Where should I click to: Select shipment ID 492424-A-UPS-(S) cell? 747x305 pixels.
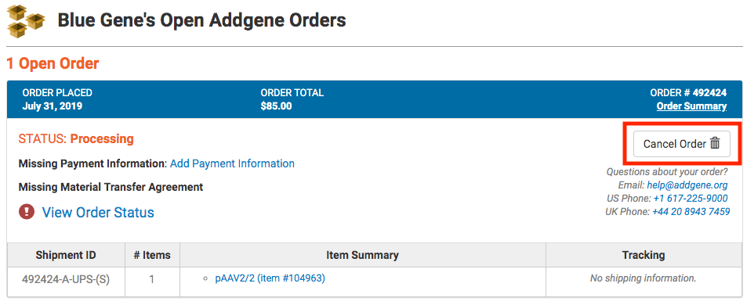(x=66, y=279)
